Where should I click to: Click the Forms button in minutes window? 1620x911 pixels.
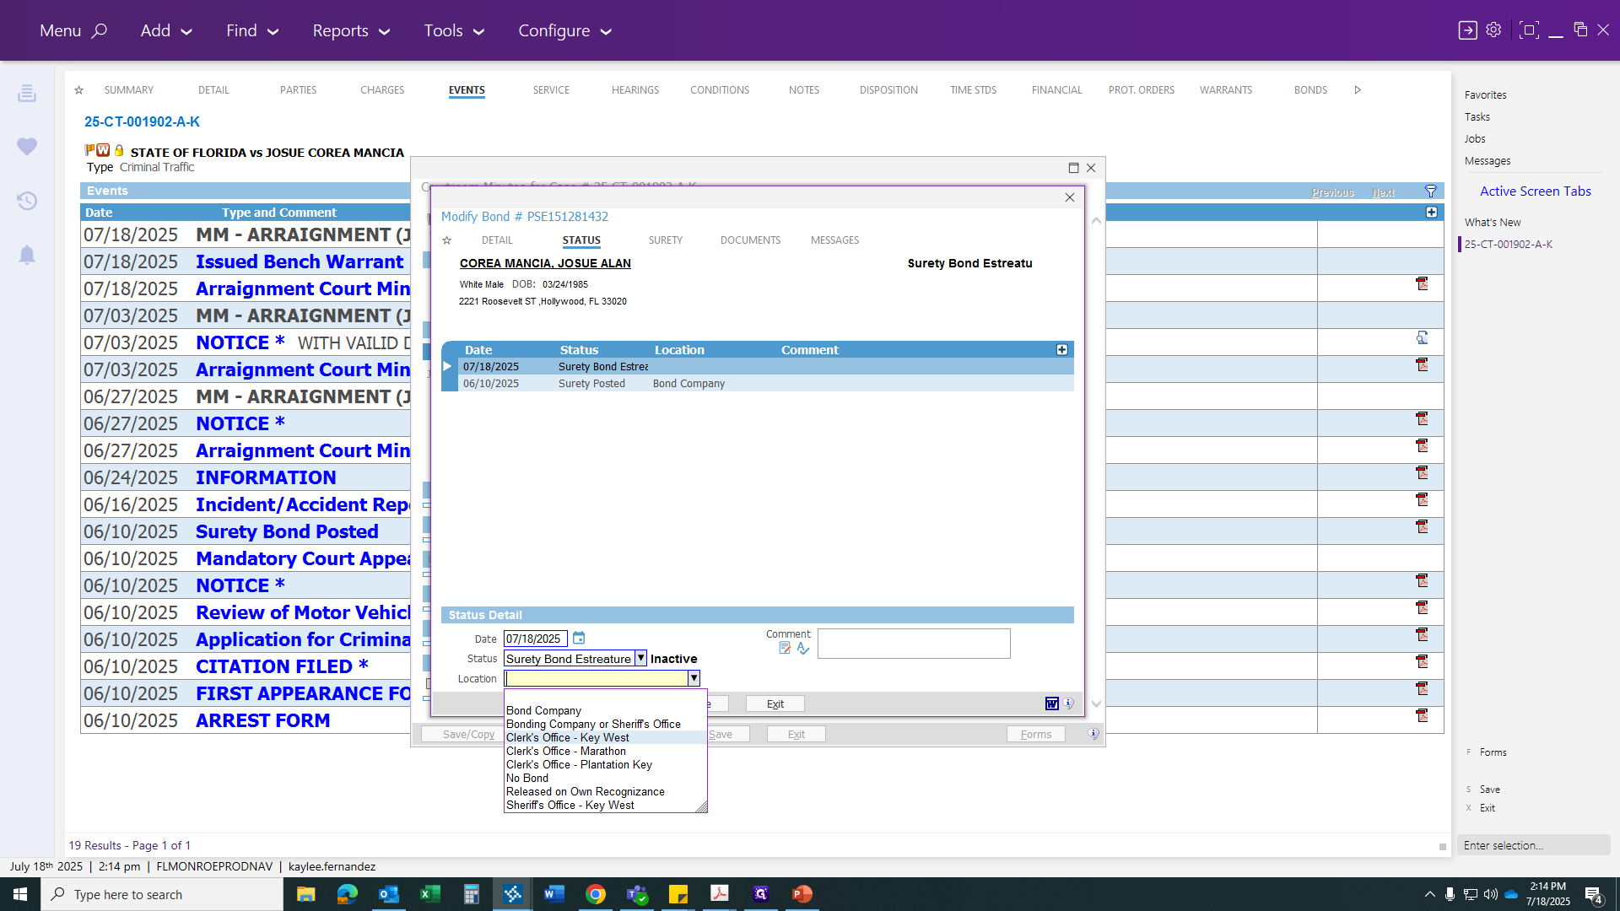coord(1035,734)
